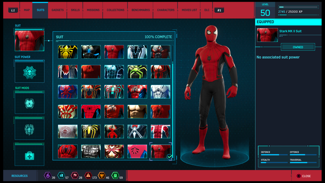Select the bare-chested Undies suit thumbnail
325x183 pixels.
click(x=137, y=111)
